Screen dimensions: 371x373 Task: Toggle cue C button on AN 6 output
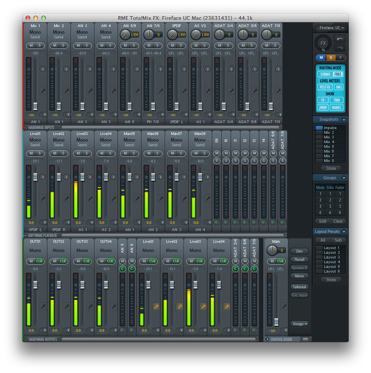tap(132, 269)
